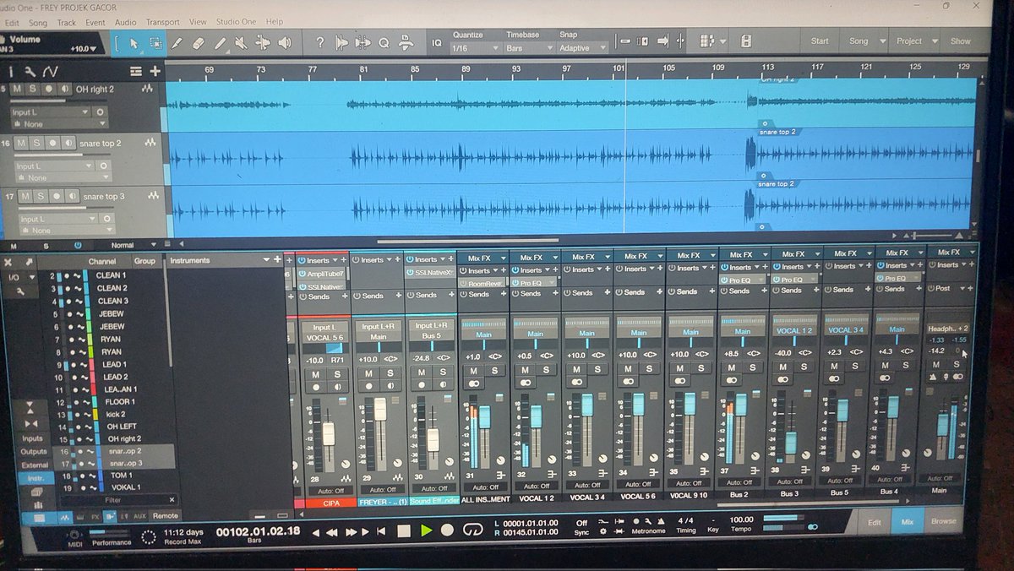
Task: Mute the CIPA mixer channel
Action: (315, 373)
